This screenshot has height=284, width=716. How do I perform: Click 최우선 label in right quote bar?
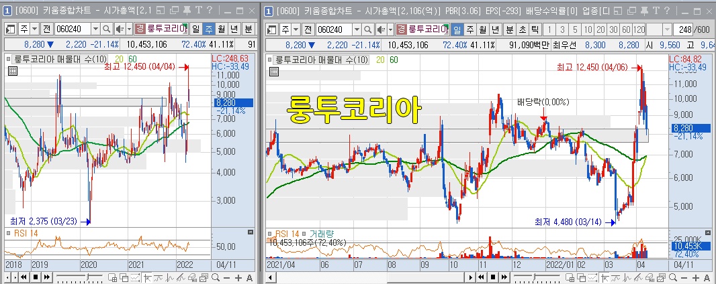(x=565, y=45)
